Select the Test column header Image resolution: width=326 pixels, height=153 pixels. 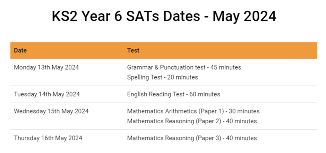pos(133,50)
